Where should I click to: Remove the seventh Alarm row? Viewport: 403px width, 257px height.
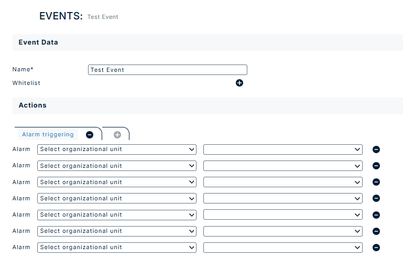pyautogui.click(x=376, y=248)
